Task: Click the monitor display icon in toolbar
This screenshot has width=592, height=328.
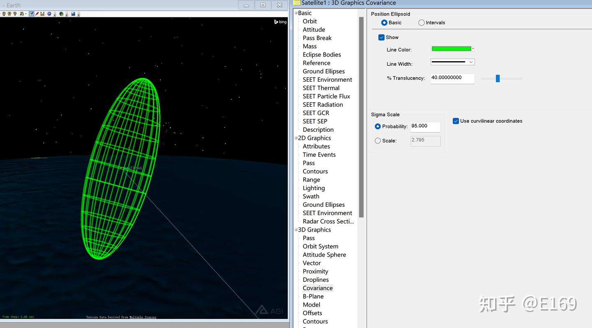Action: [x=73, y=14]
